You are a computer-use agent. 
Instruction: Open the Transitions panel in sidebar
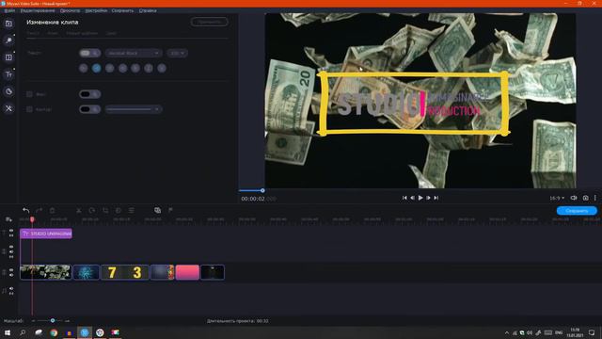pos(8,57)
